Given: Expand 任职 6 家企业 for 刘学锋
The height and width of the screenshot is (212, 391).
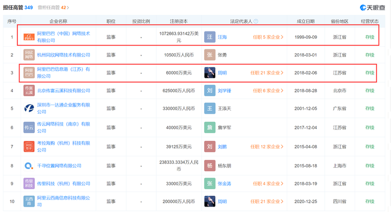Looking at the screenshot, I should pyautogui.click(x=268, y=91).
